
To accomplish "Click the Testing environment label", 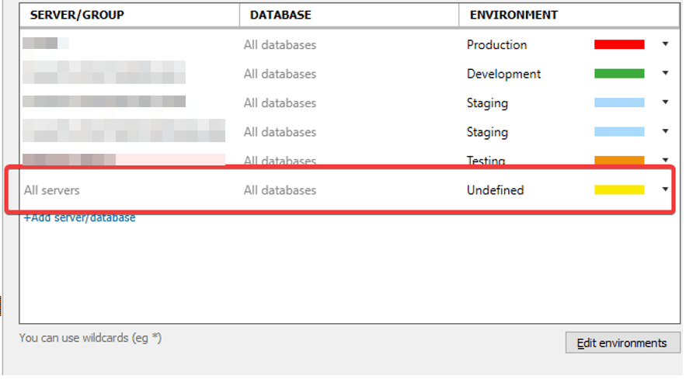I will coord(486,161).
